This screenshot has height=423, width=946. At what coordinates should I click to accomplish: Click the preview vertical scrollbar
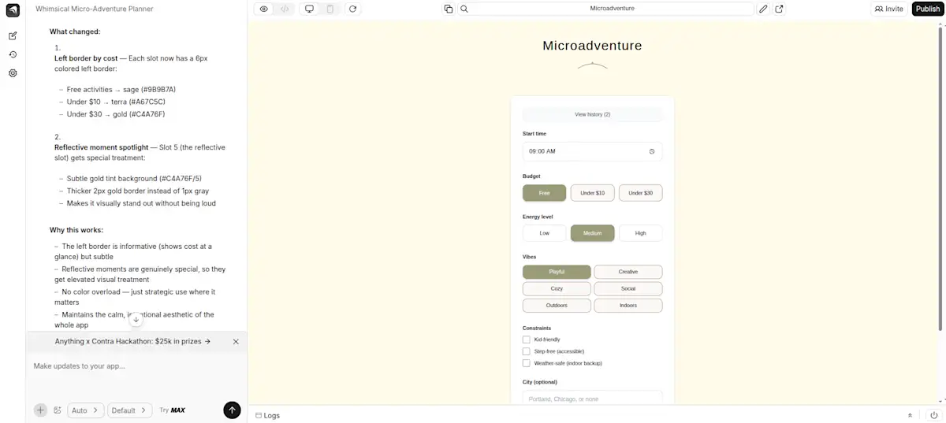(941, 177)
